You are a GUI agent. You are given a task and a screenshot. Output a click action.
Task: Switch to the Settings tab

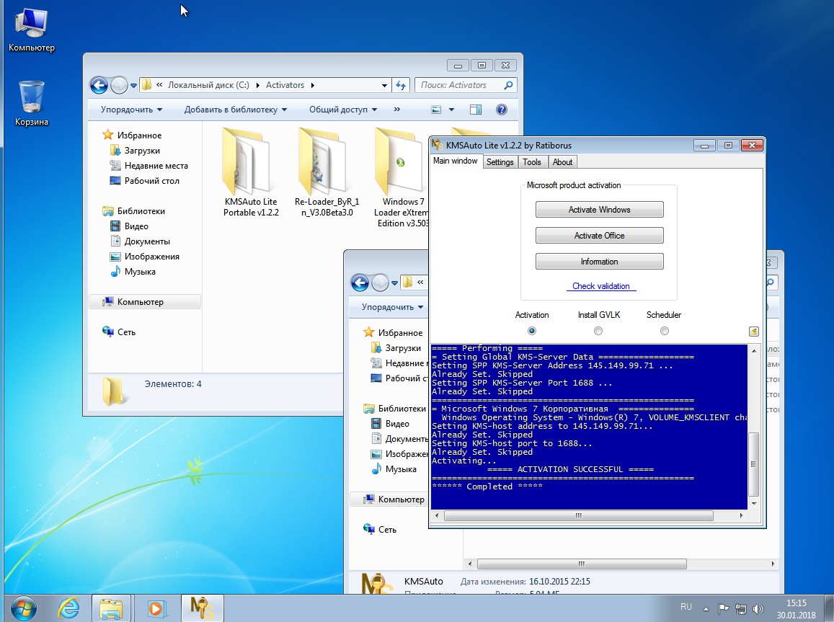(x=500, y=162)
